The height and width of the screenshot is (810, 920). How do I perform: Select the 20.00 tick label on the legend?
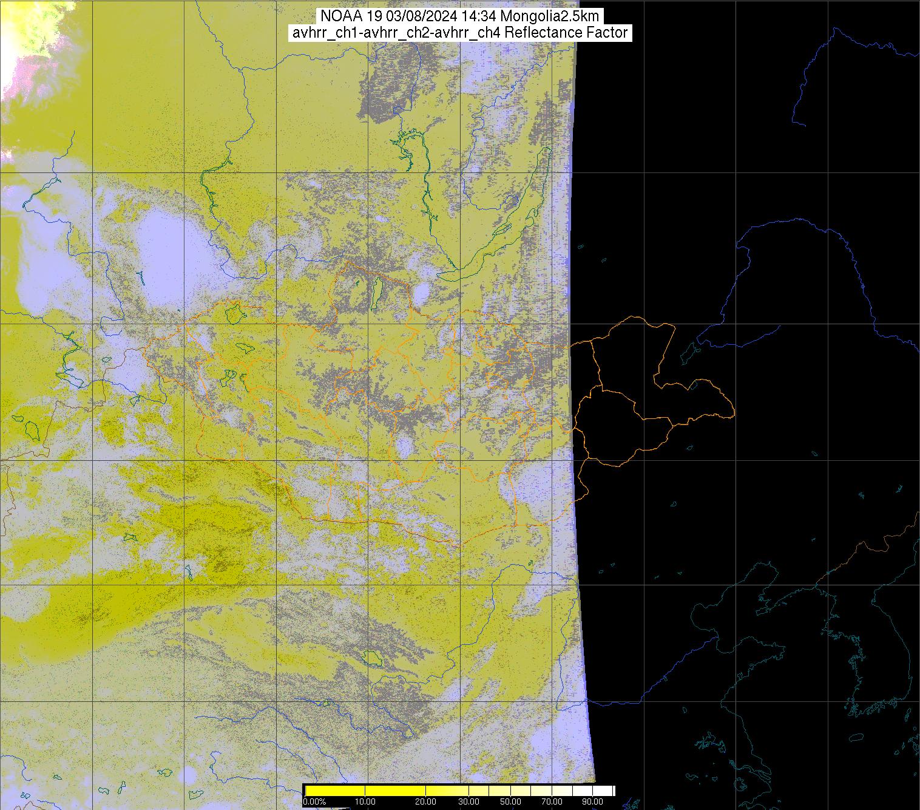pyautogui.click(x=426, y=801)
